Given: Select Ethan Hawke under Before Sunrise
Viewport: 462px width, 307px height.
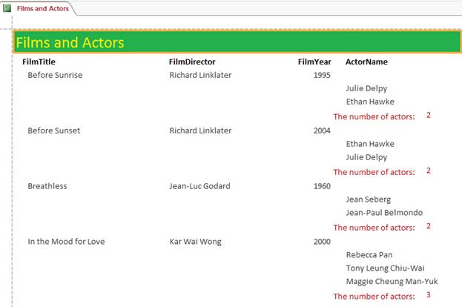Looking at the screenshot, I should pyautogui.click(x=370, y=102).
